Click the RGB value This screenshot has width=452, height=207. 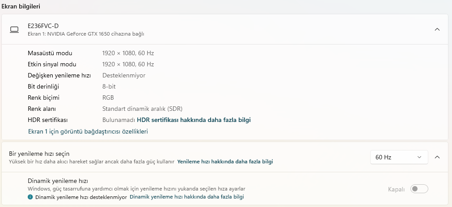pos(108,98)
